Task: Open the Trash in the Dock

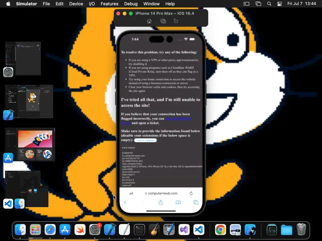Action: 301,229
